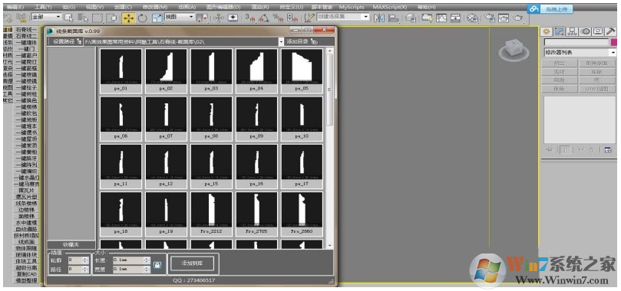Click the 添加到库 button

coord(192,263)
